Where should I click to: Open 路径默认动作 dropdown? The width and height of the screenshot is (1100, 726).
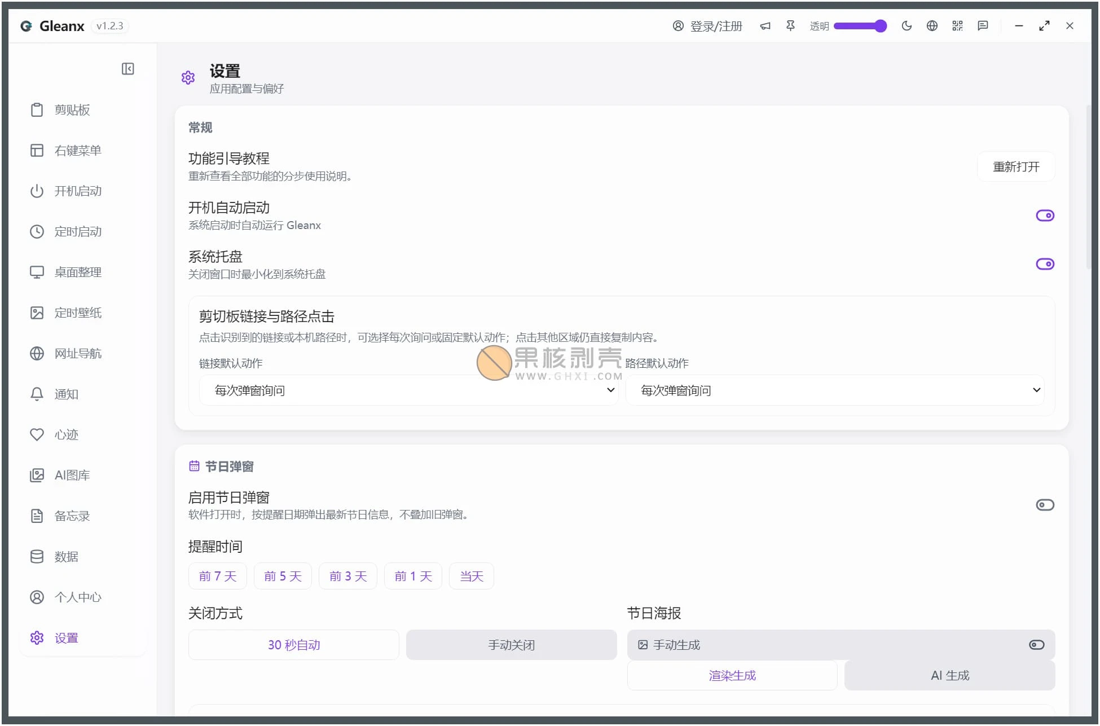835,390
